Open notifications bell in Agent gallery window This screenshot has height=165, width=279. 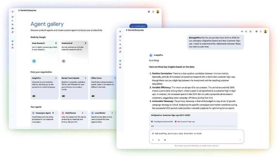click(x=153, y=12)
